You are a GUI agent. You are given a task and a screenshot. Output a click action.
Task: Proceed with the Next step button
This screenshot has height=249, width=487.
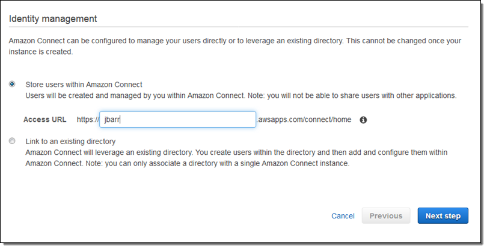[x=443, y=216]
